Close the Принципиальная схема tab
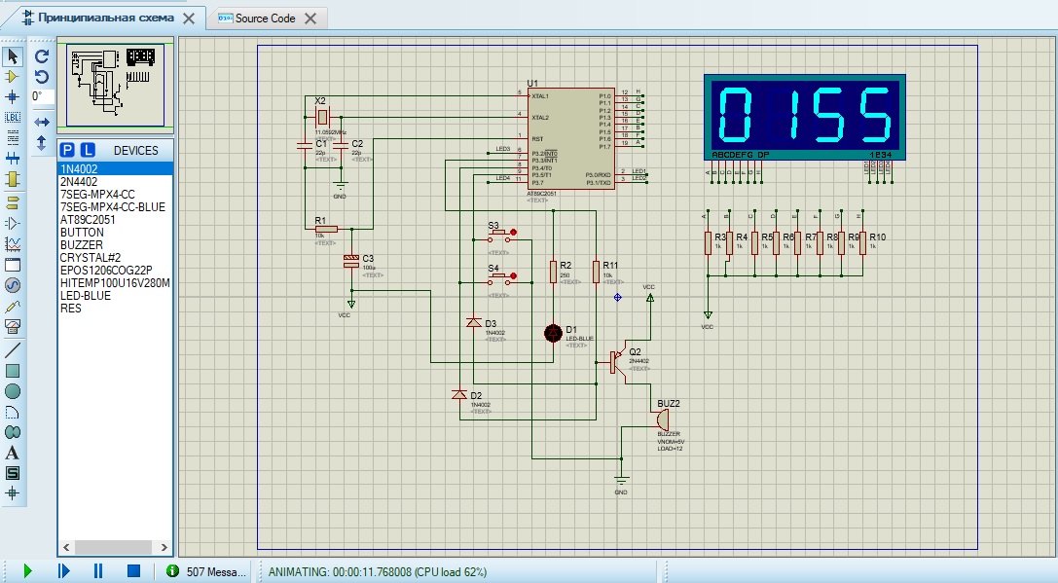 pyautogui.click(x=189, y=18)
